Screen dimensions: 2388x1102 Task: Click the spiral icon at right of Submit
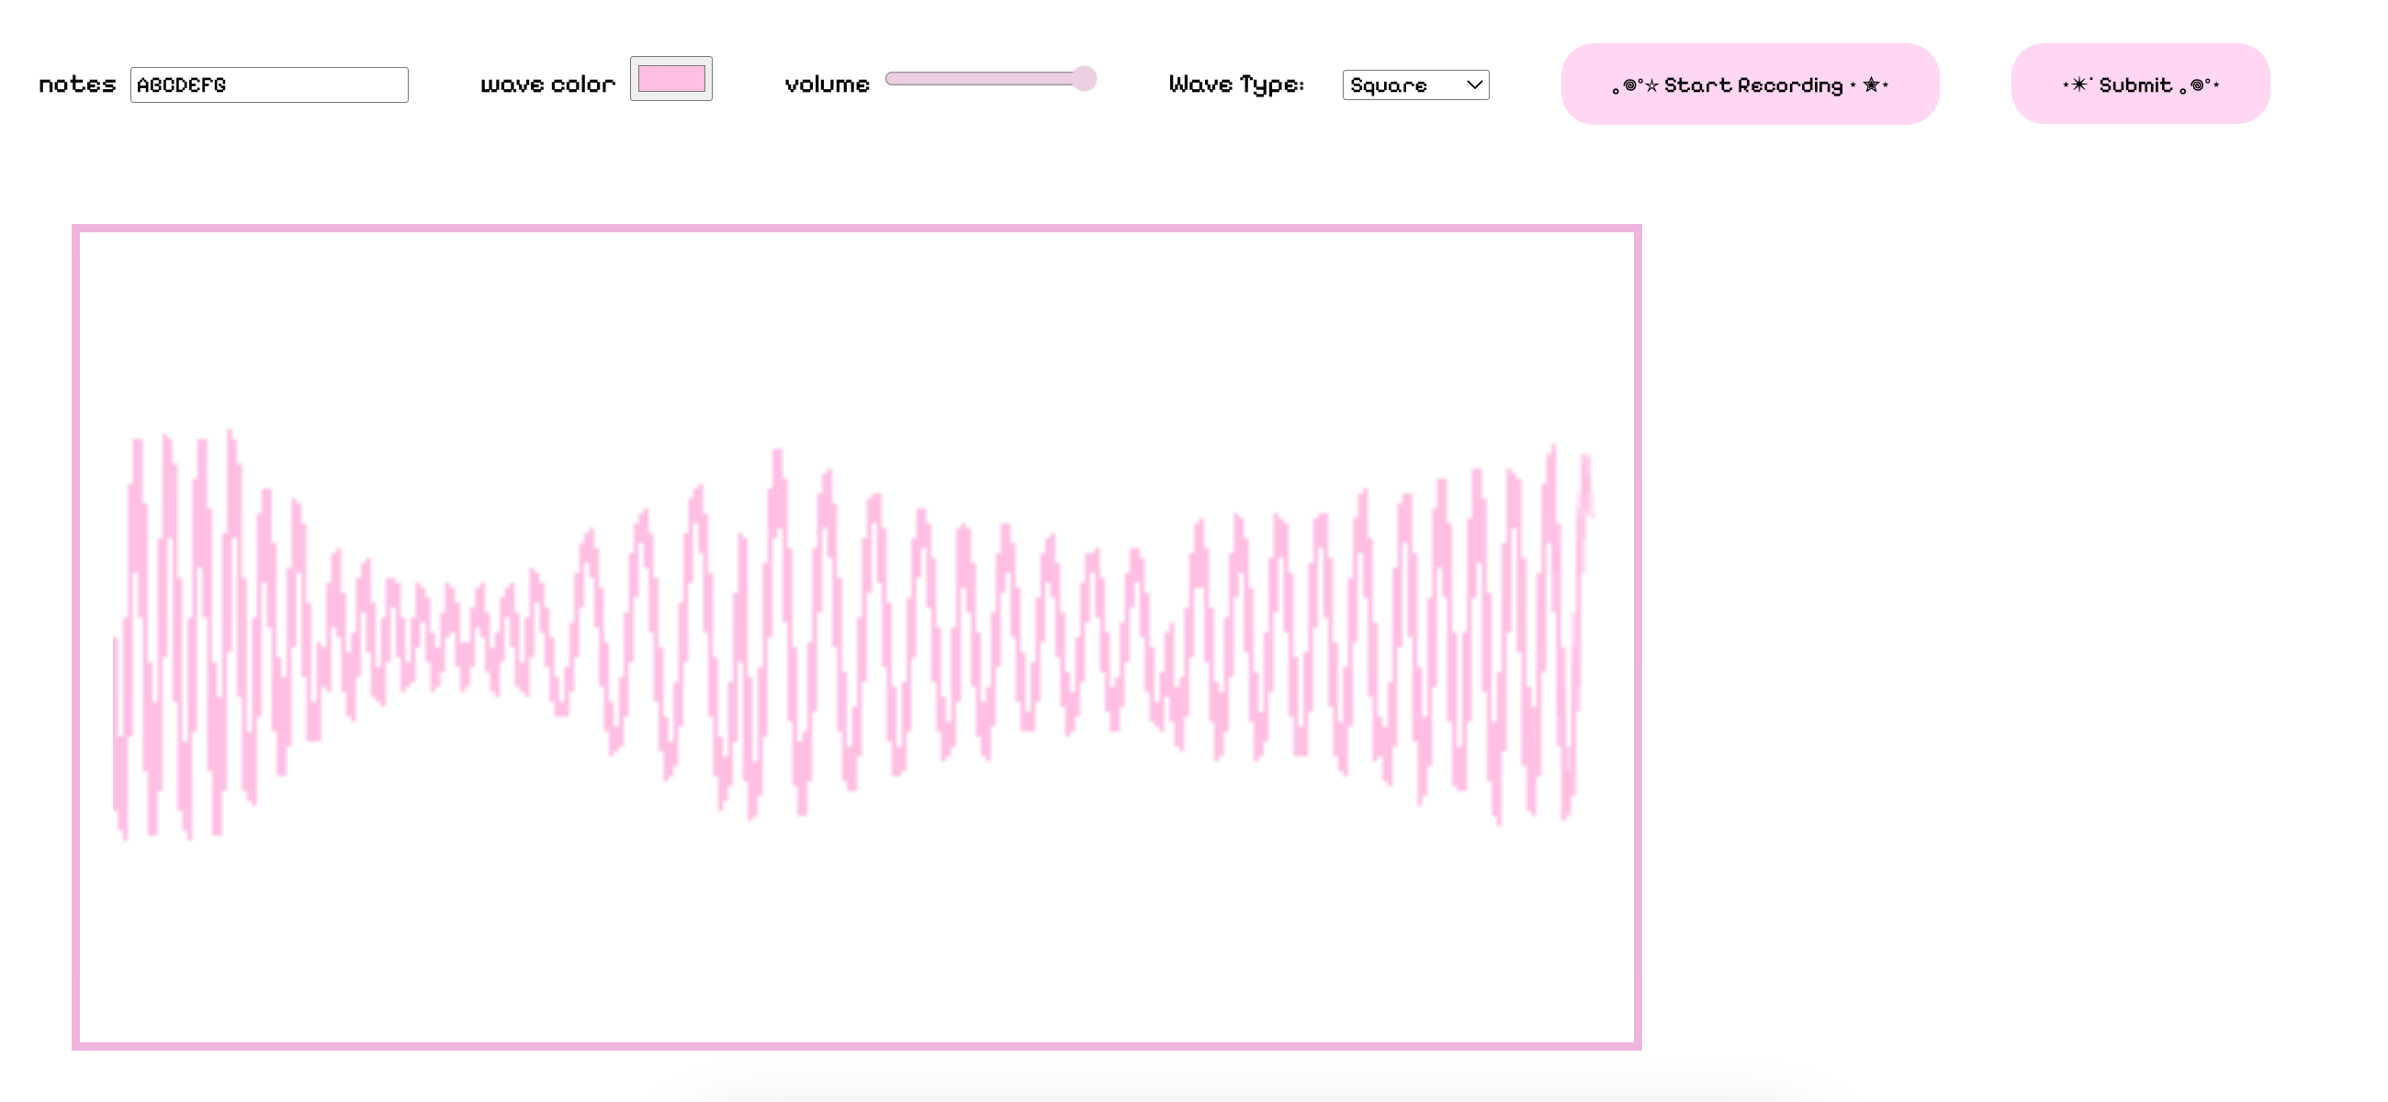pyautogui.click(x=2197, y=84)
